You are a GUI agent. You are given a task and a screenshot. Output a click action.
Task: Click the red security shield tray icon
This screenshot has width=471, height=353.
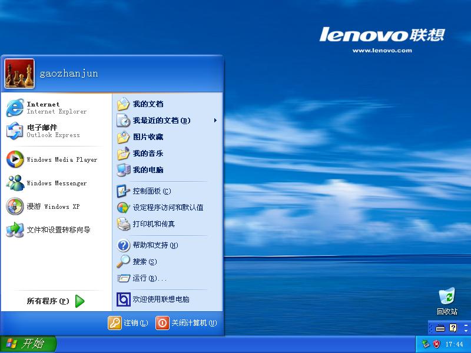coord(436,344)
